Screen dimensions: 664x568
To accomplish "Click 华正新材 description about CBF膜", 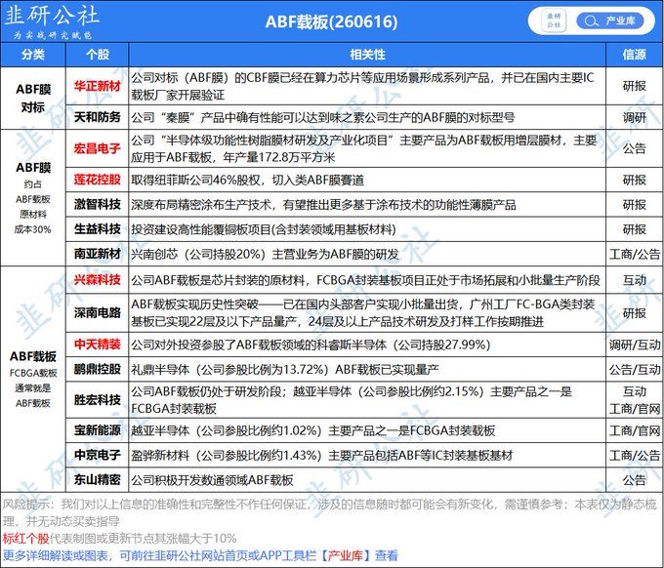I will click(363, 86).
